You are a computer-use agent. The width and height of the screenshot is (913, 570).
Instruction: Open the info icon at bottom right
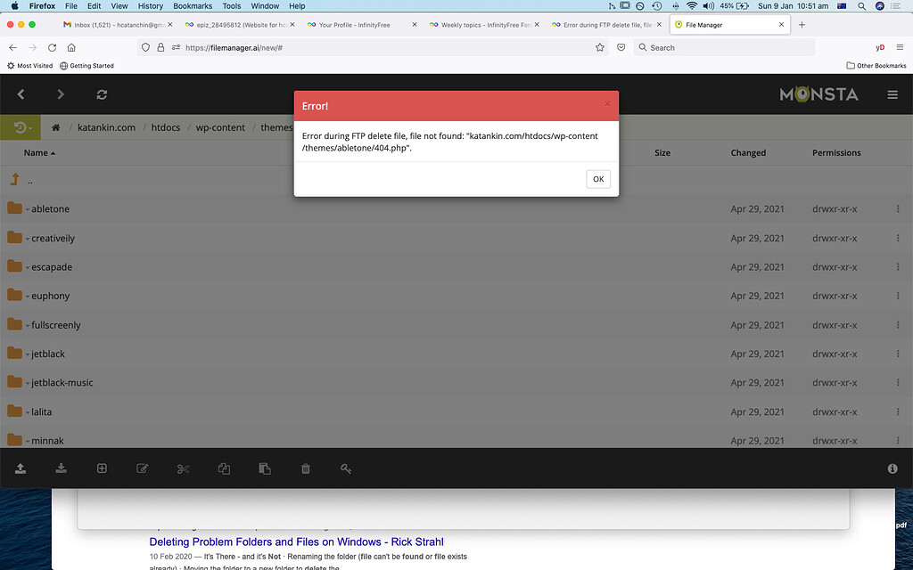coord(892,468)
